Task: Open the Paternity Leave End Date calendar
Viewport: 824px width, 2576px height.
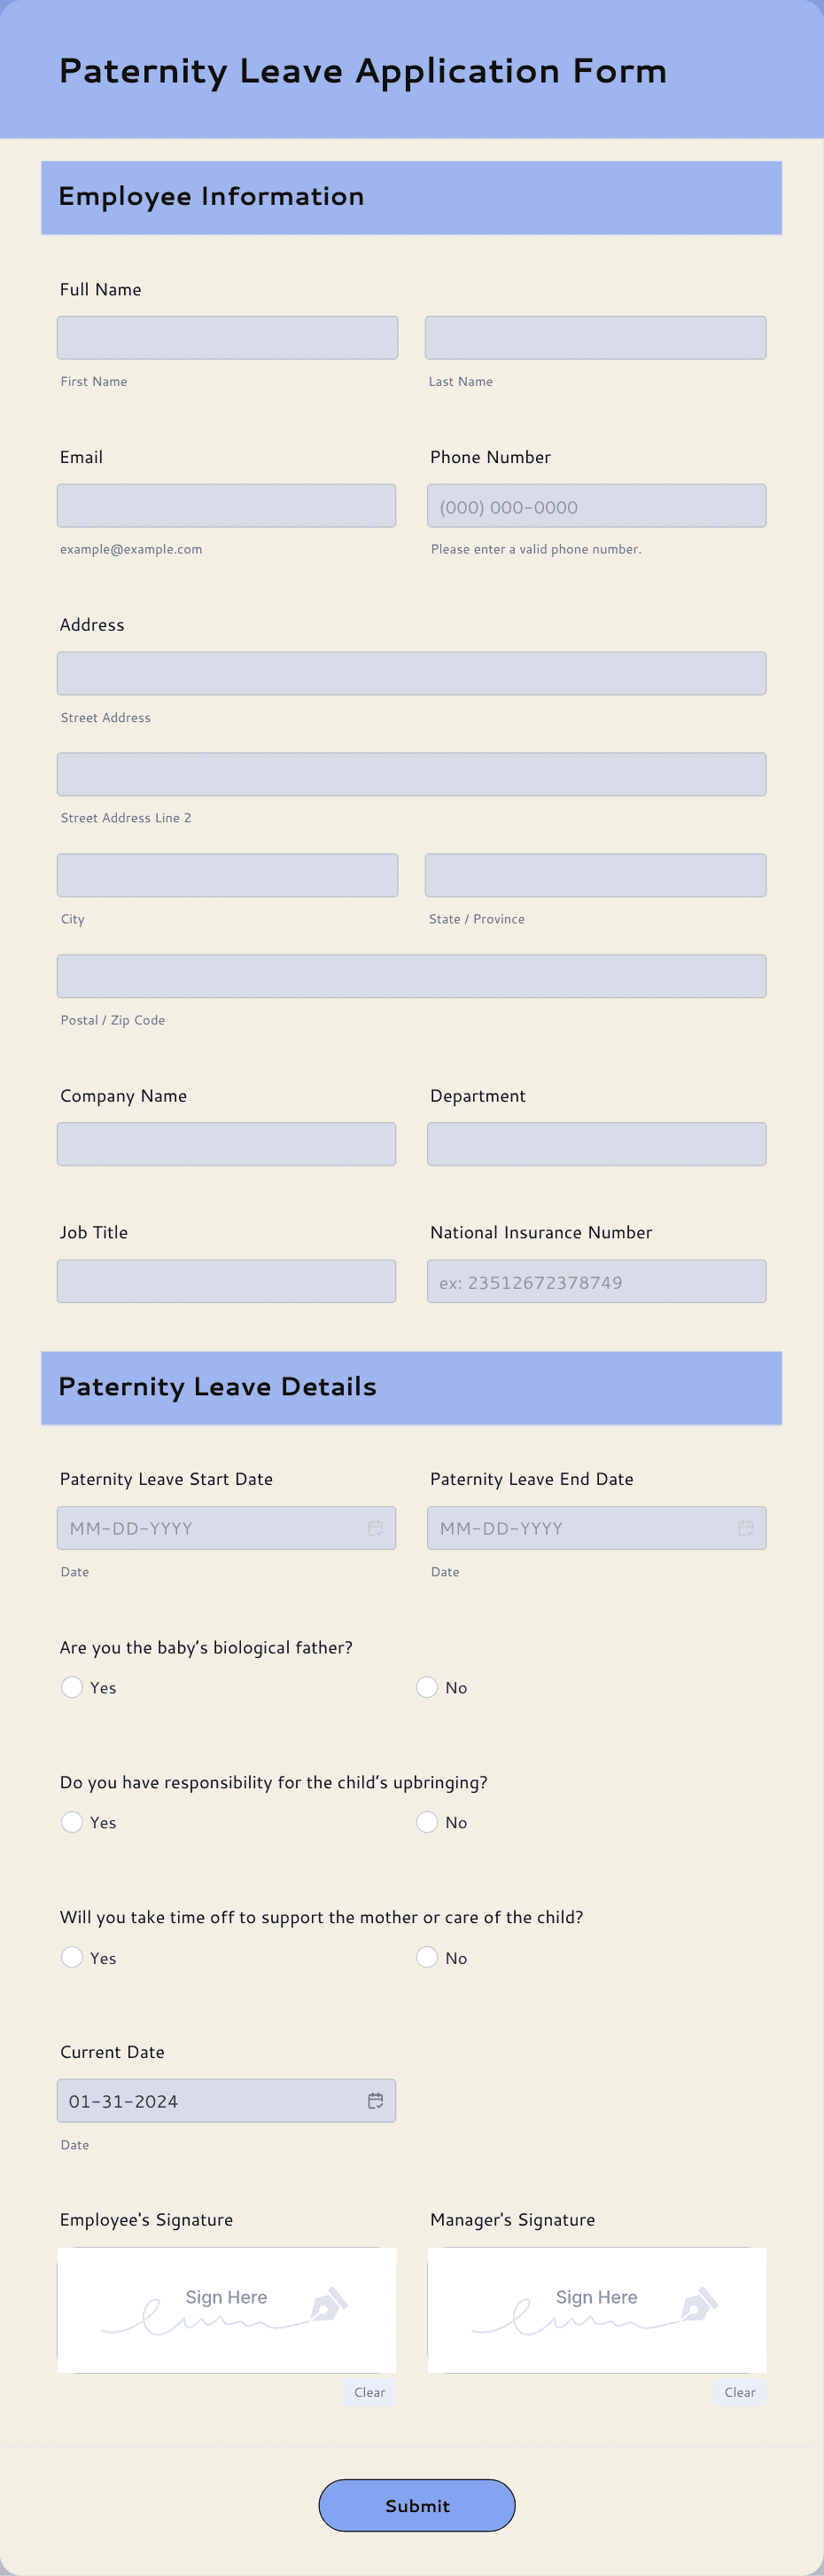Action: coord(745,1527)
